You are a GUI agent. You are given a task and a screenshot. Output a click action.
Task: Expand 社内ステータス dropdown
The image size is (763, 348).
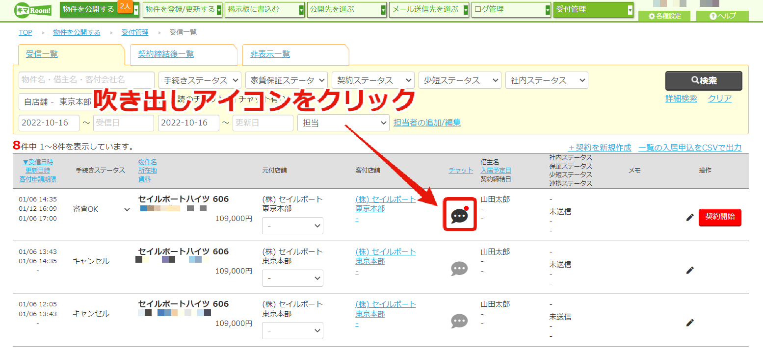pyautogui.click(x=547, y=80)
